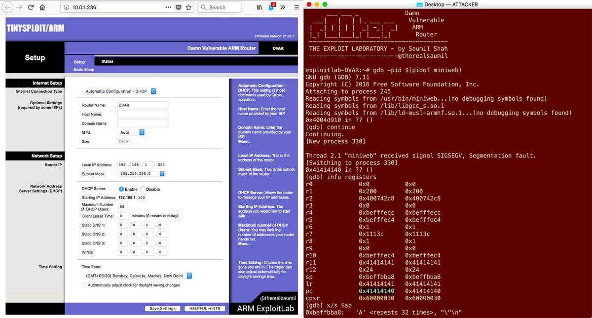Open Firefox Library icon

259,7
